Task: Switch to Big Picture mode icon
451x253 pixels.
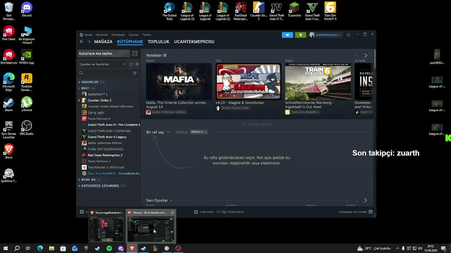Action: pos(348,35)
